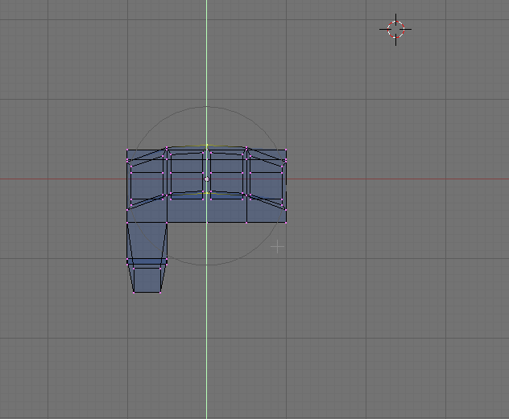Image resolution: width=509 pixels, height=419 pixels.
Task: Click the object origin dot at mesh center
Action: click(x=207, y=179)
